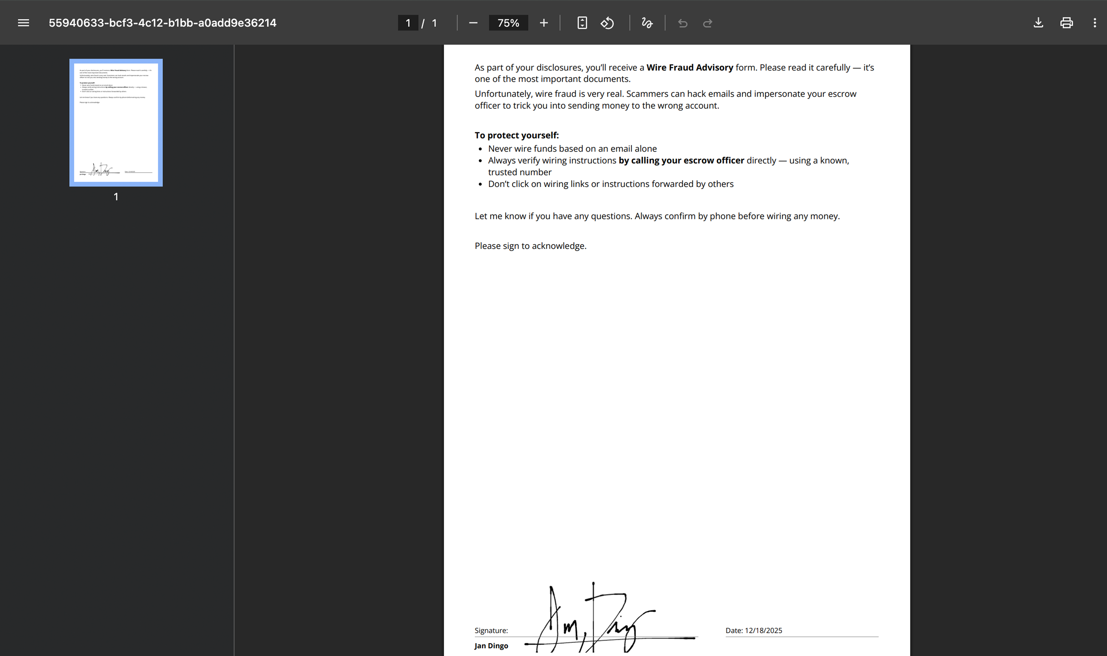Screen dimensions: 1107x656
Task: Click the zoom out minus icon
Action: pos(473,22)
